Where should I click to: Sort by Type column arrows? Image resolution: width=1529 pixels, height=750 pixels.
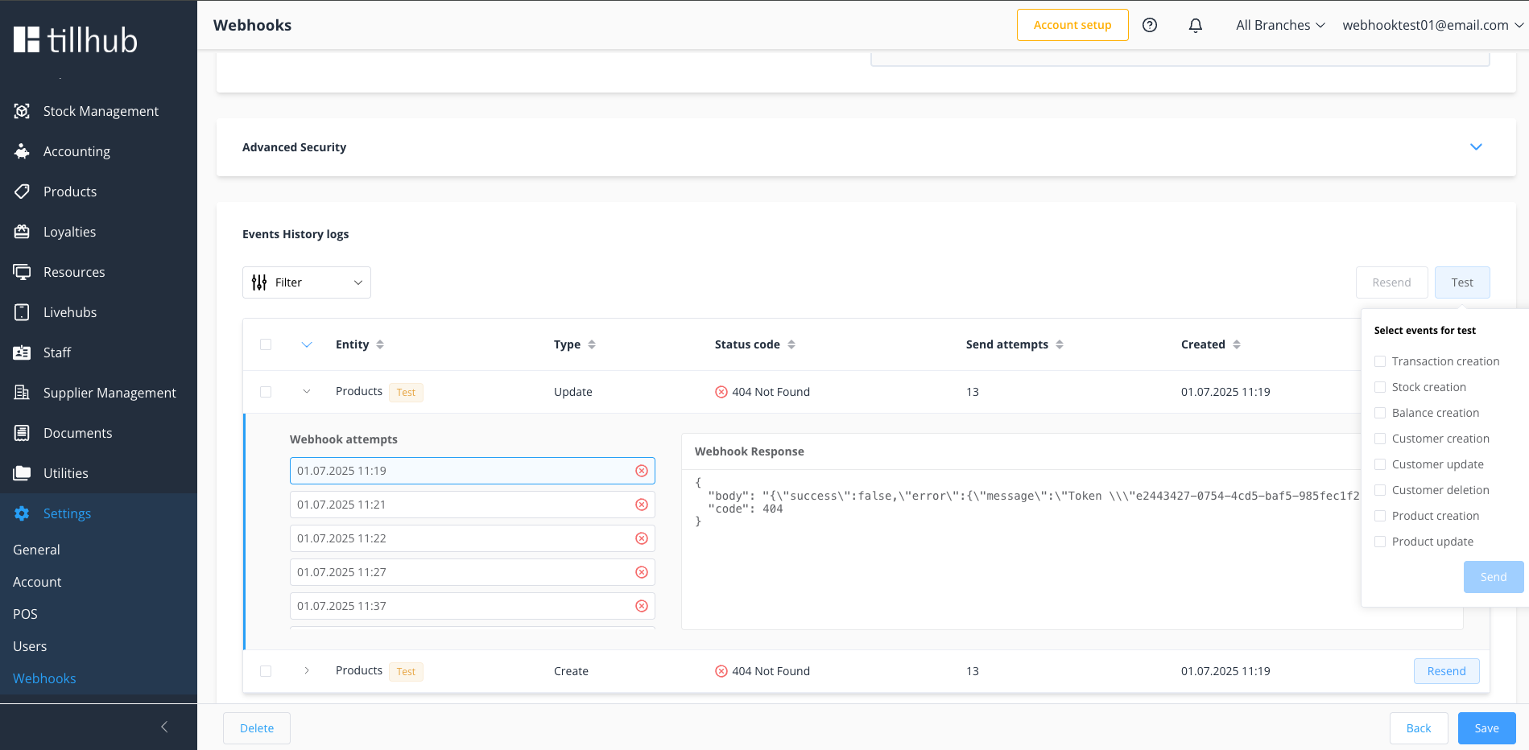point(592,344)
